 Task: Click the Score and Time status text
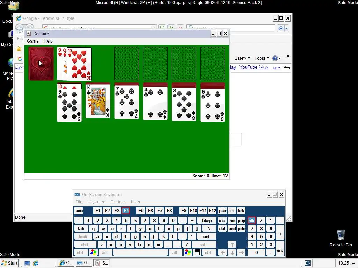point(210,176)
